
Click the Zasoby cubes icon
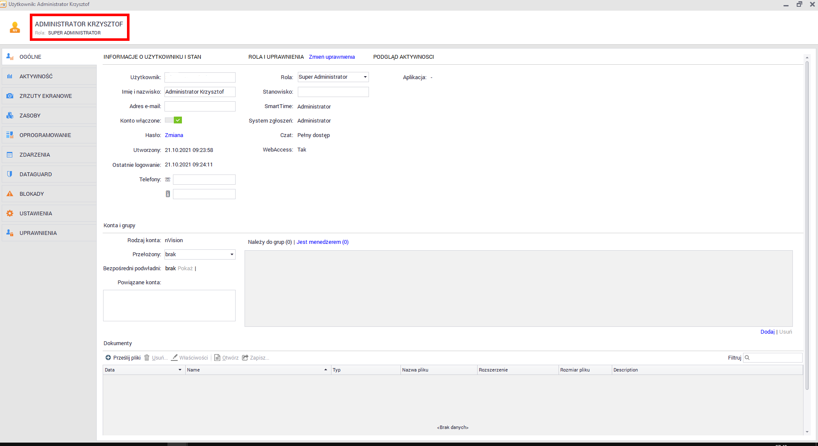pos(10,116)
